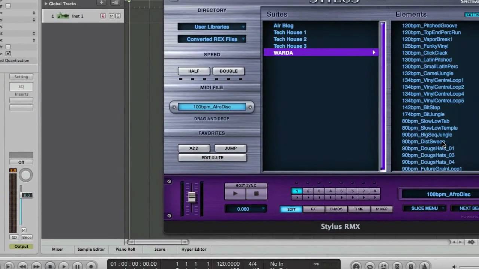479x269 pixels.
Task: Click the DOUBLE speed button
Action: [229, 71]
